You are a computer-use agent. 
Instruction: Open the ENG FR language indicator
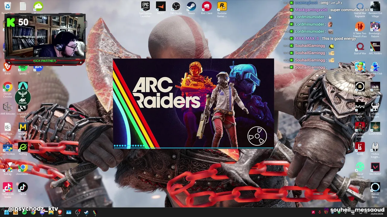coord(353,212)
